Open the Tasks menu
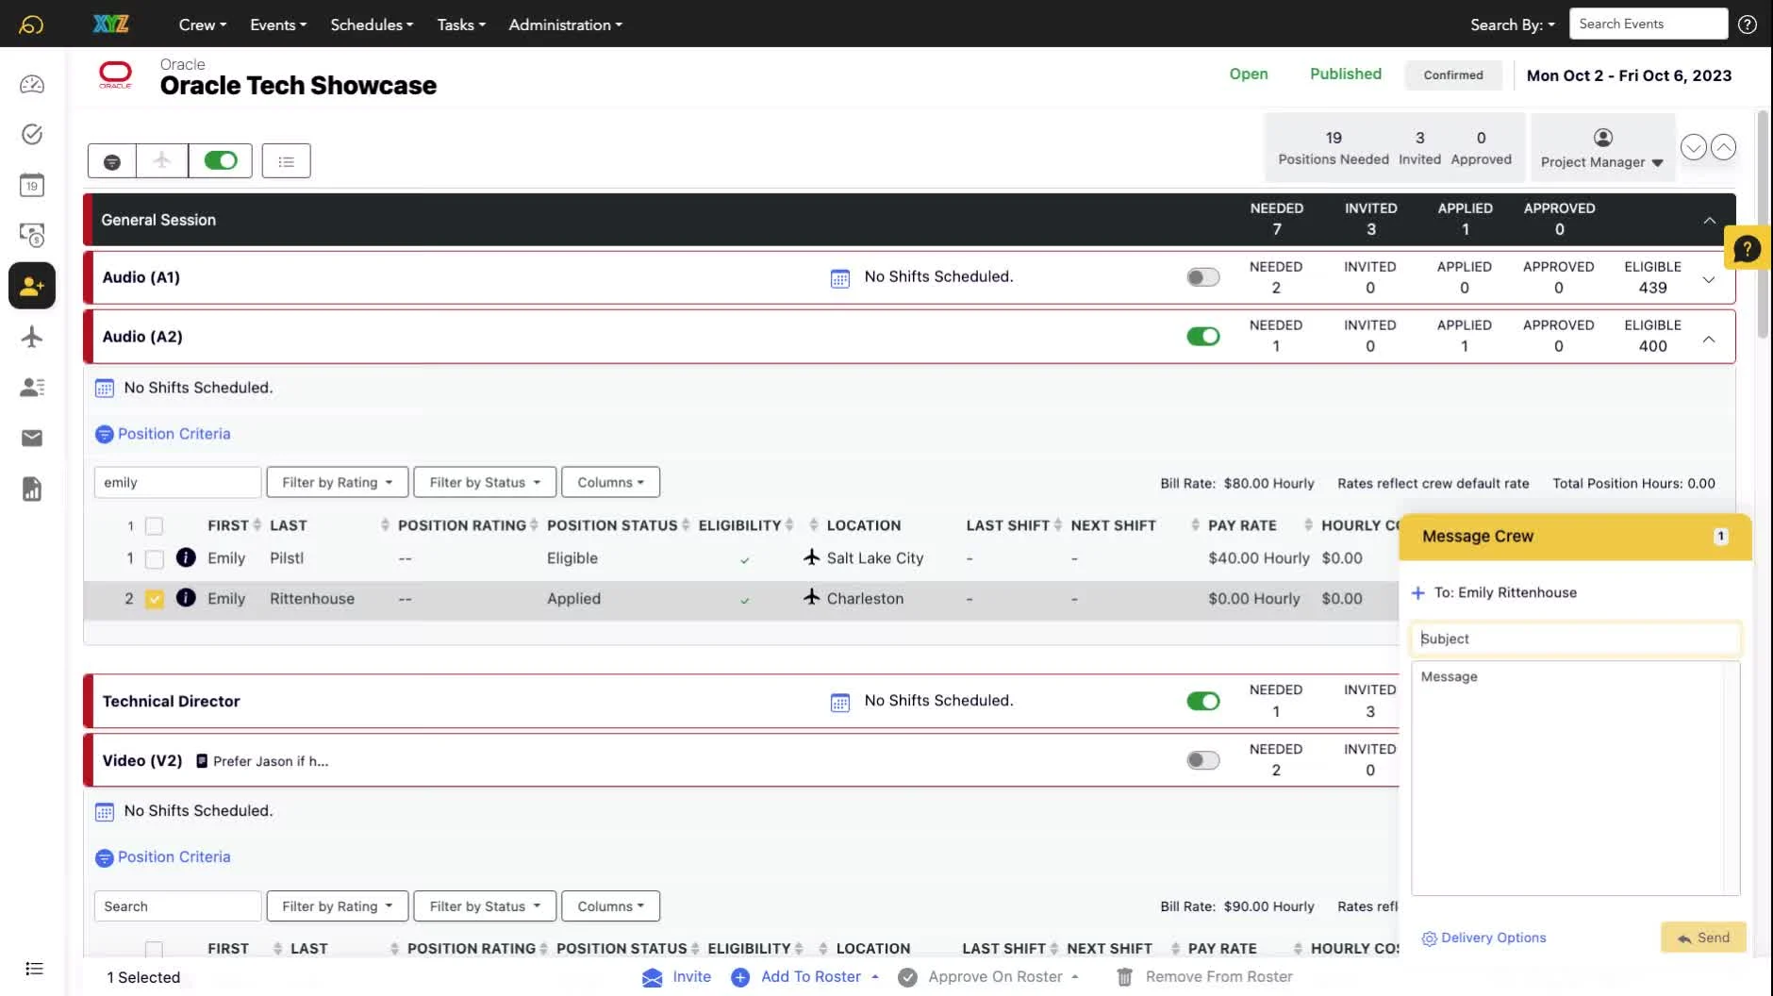Image resolution: width=1773 pixels, height=996 pixels. (461, 25)
